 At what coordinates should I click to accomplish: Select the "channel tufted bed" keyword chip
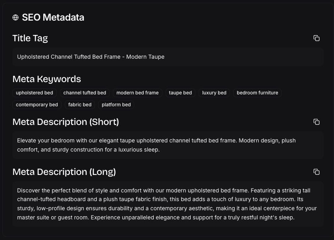85,93
